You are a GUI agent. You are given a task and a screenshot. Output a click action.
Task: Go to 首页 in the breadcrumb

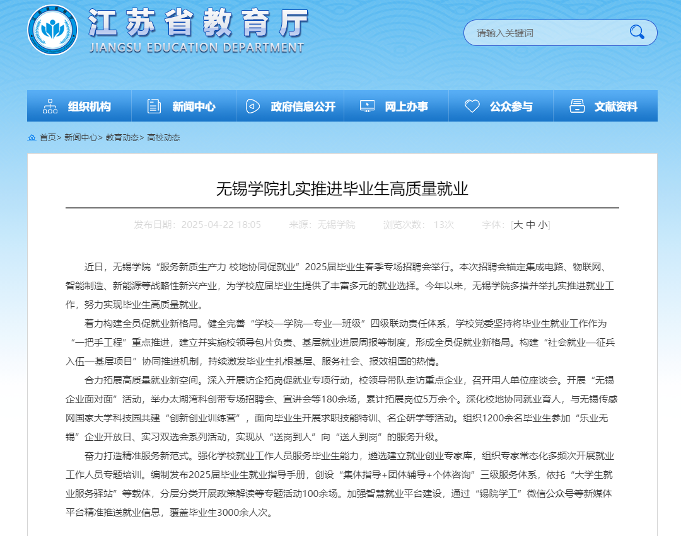click(x=48, y=137)
